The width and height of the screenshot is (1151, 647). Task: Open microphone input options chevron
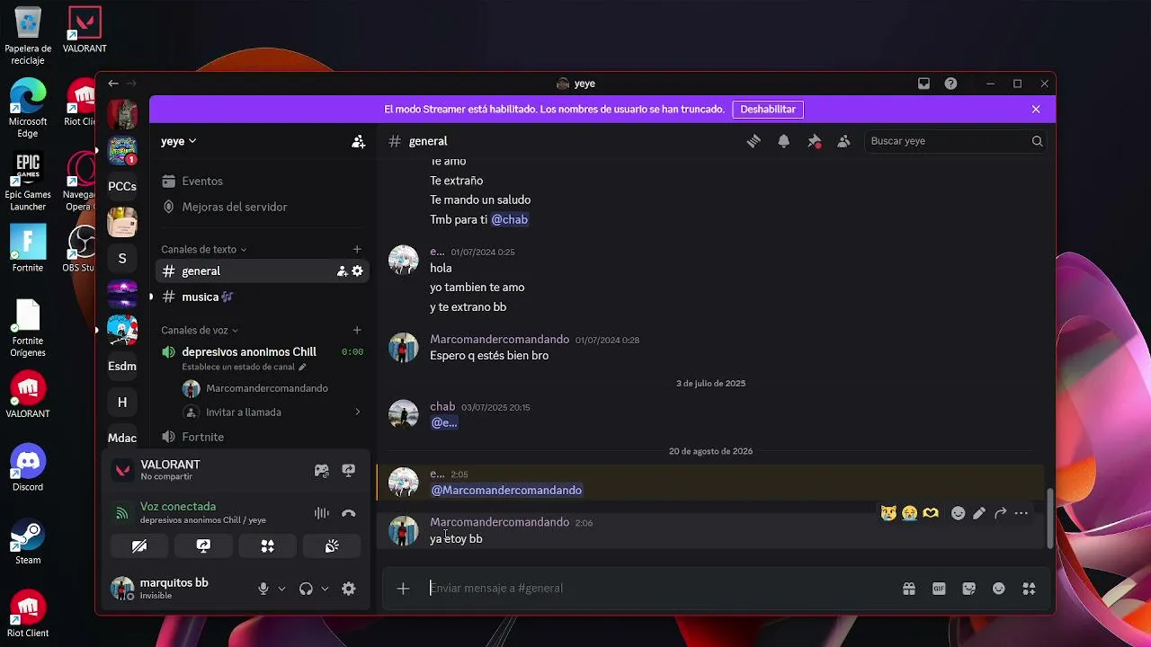click(x=281, y=589)
